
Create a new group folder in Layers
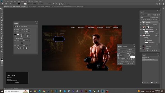pyautogui.click(x=152, y=50)
